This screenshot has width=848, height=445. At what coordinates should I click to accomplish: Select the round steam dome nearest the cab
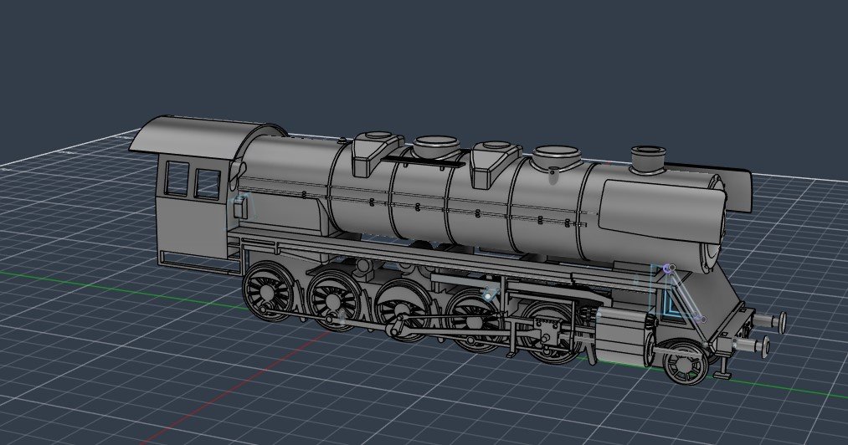436,150
